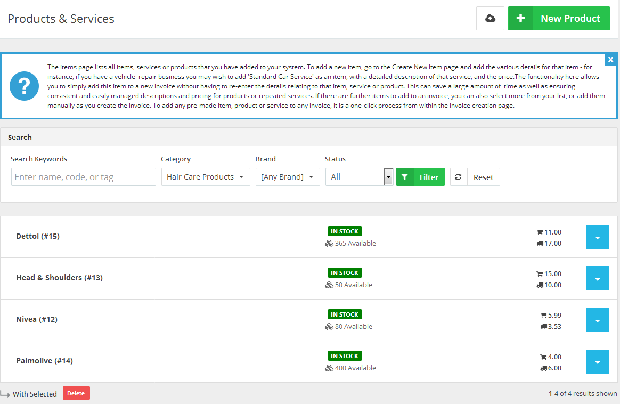620x404 pixels.
Task: Click cart icon next to 15.00
Action: click(x=540, y=274)
